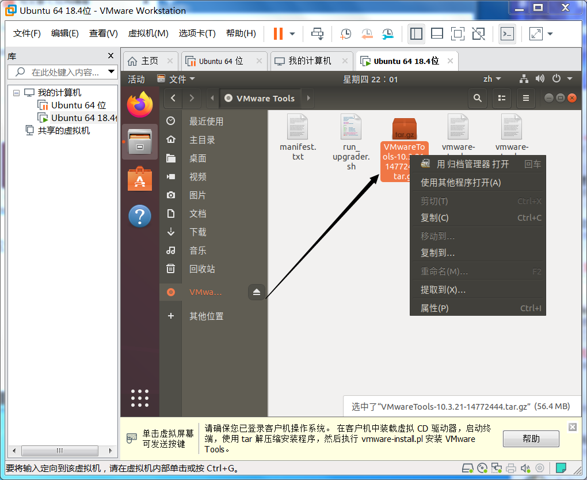Image resolution: width=587 pixels, height=480 pixels.
Task: Pause the virtual machine
Action: tap(278, 34)
